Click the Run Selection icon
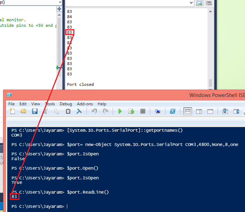 131,111
